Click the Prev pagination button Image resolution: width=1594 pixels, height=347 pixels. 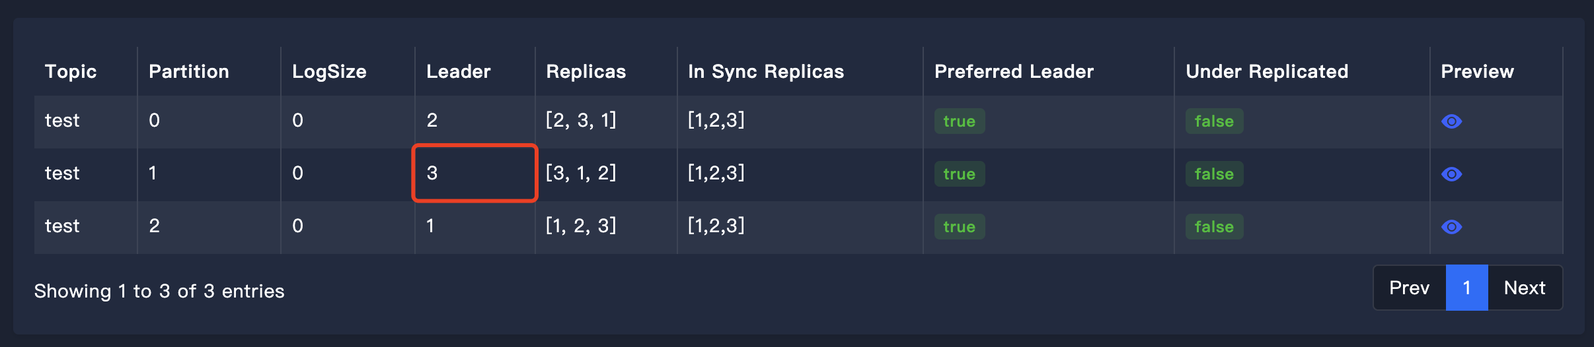coord(1409,288)
